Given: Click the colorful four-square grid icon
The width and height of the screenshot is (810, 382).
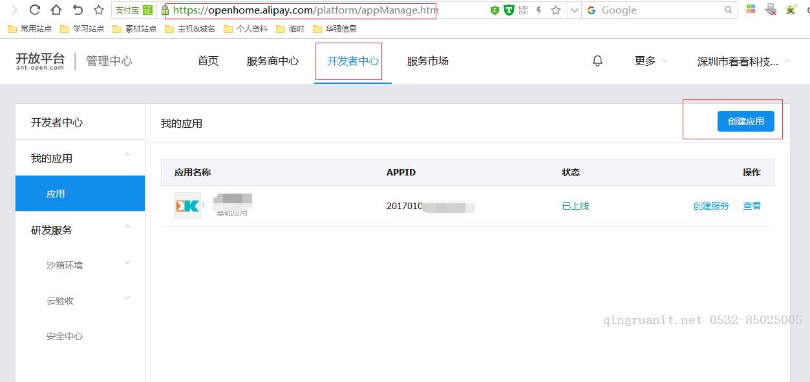Looking at the screenshot, I should [x=751, y=10].
